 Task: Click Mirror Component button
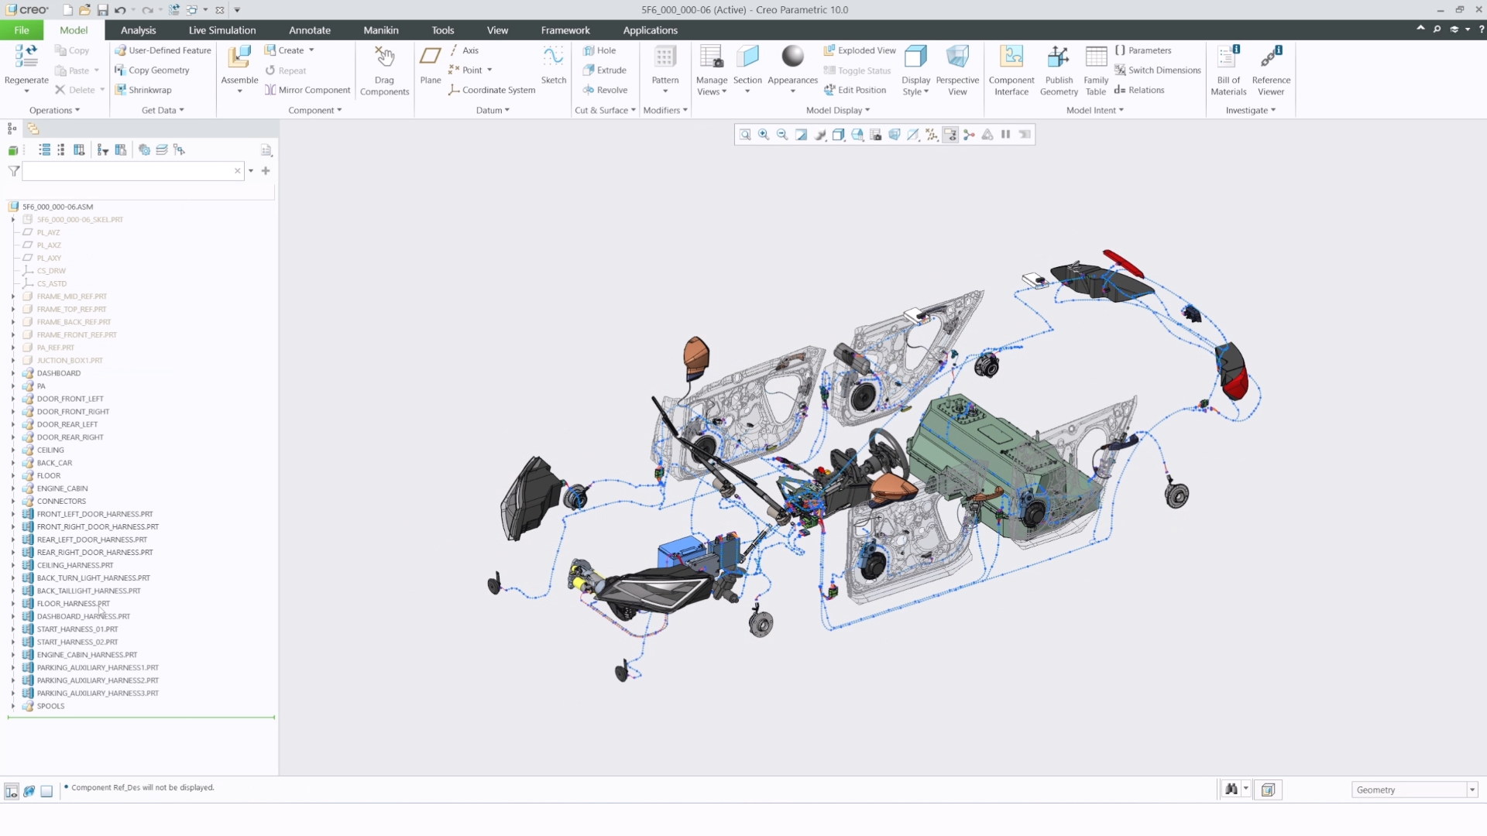(x=307, y=90)
